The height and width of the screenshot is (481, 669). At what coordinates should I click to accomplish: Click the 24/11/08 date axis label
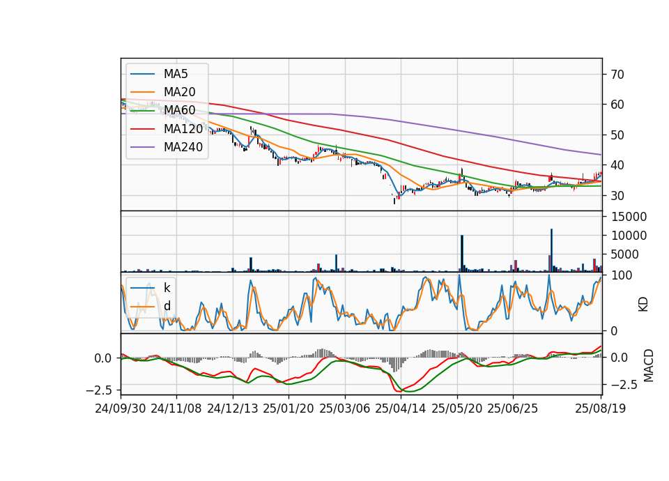point(176,409)
